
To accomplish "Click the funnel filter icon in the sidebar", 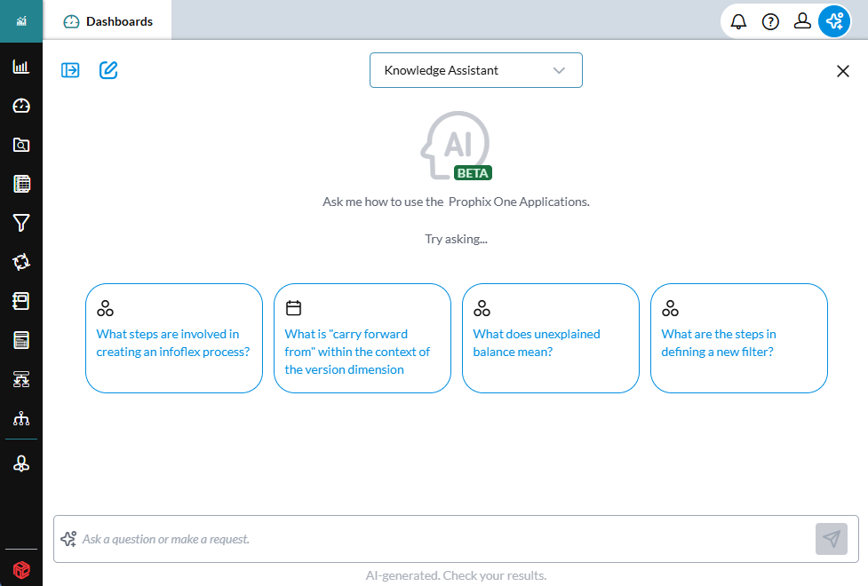I will point(21,223).
